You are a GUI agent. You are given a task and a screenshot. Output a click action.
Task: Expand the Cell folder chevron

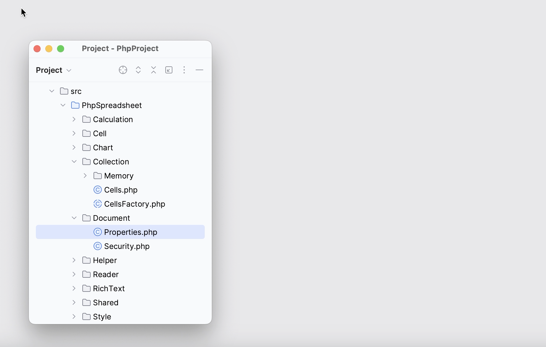pyautogui.click(x=74, y=133)
